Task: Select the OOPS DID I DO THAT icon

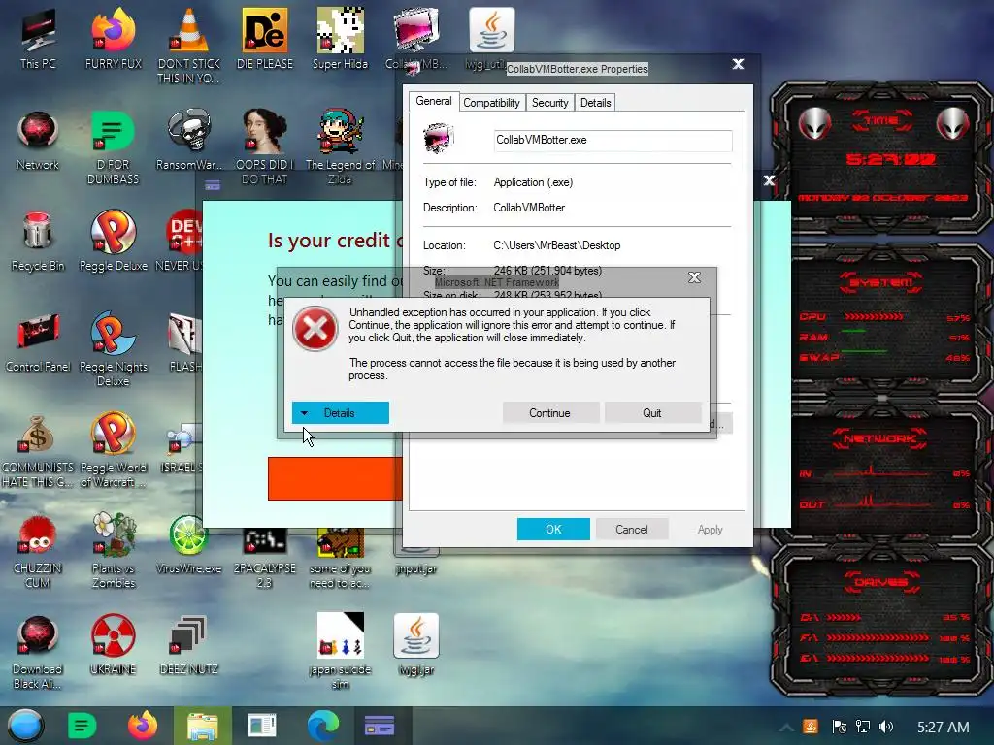Action: (x=265, y=147)
